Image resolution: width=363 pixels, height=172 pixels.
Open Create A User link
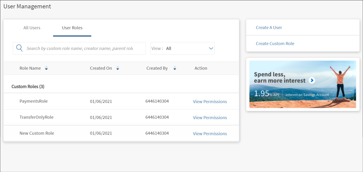tap(269, 28)
